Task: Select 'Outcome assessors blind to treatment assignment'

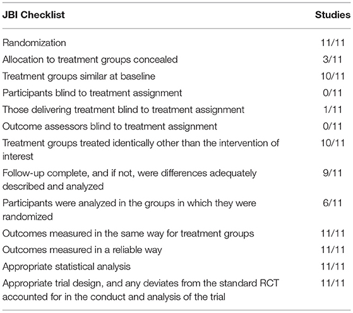Action: tap(110, 126)
